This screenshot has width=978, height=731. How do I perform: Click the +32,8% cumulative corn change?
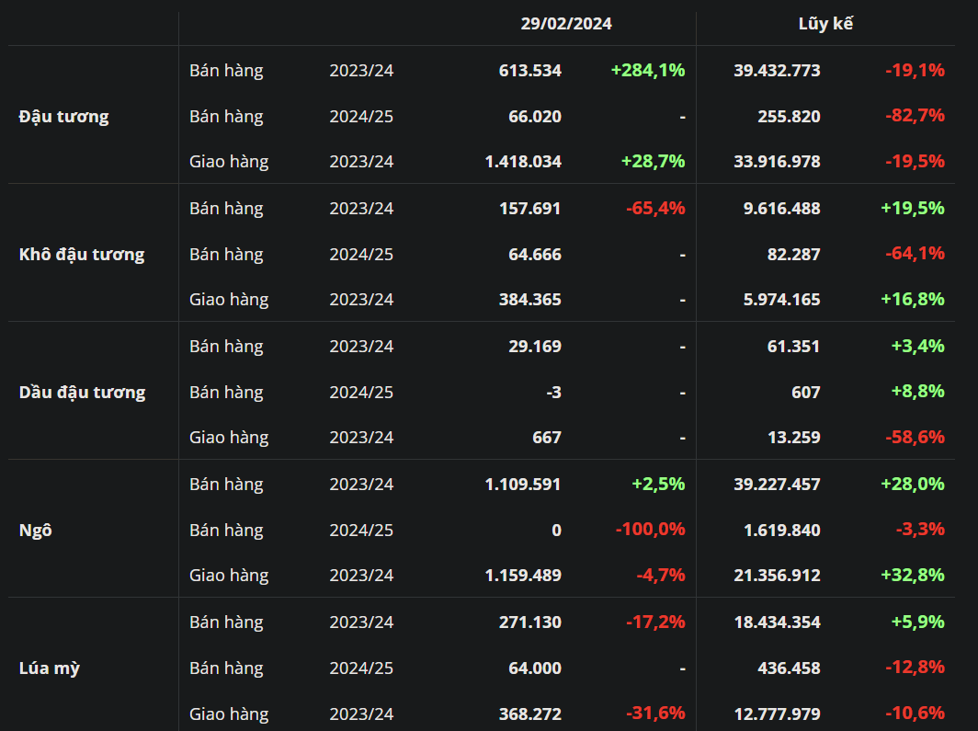point(912,576)
